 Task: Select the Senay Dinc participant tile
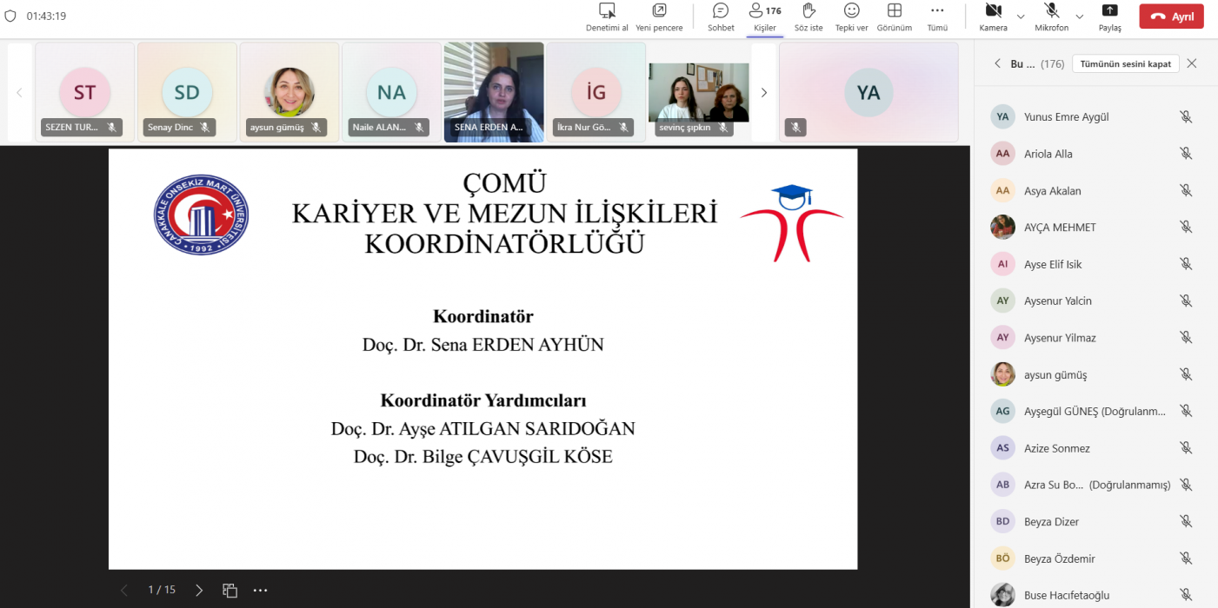click(187, 92)
